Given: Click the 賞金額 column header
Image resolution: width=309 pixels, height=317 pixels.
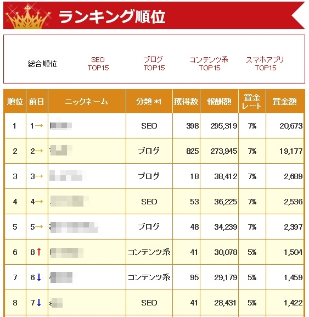Looking at the screenshot, I should 284,101.
